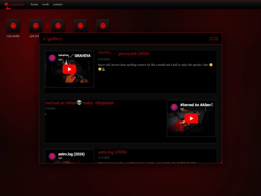Viewport: 261px width, 196px height.
Task: Close the c:\gallery window
Action: [217, 39]
